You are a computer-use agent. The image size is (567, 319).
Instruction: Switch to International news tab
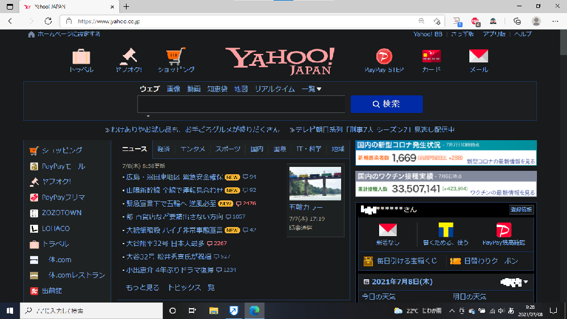(280, 149)
